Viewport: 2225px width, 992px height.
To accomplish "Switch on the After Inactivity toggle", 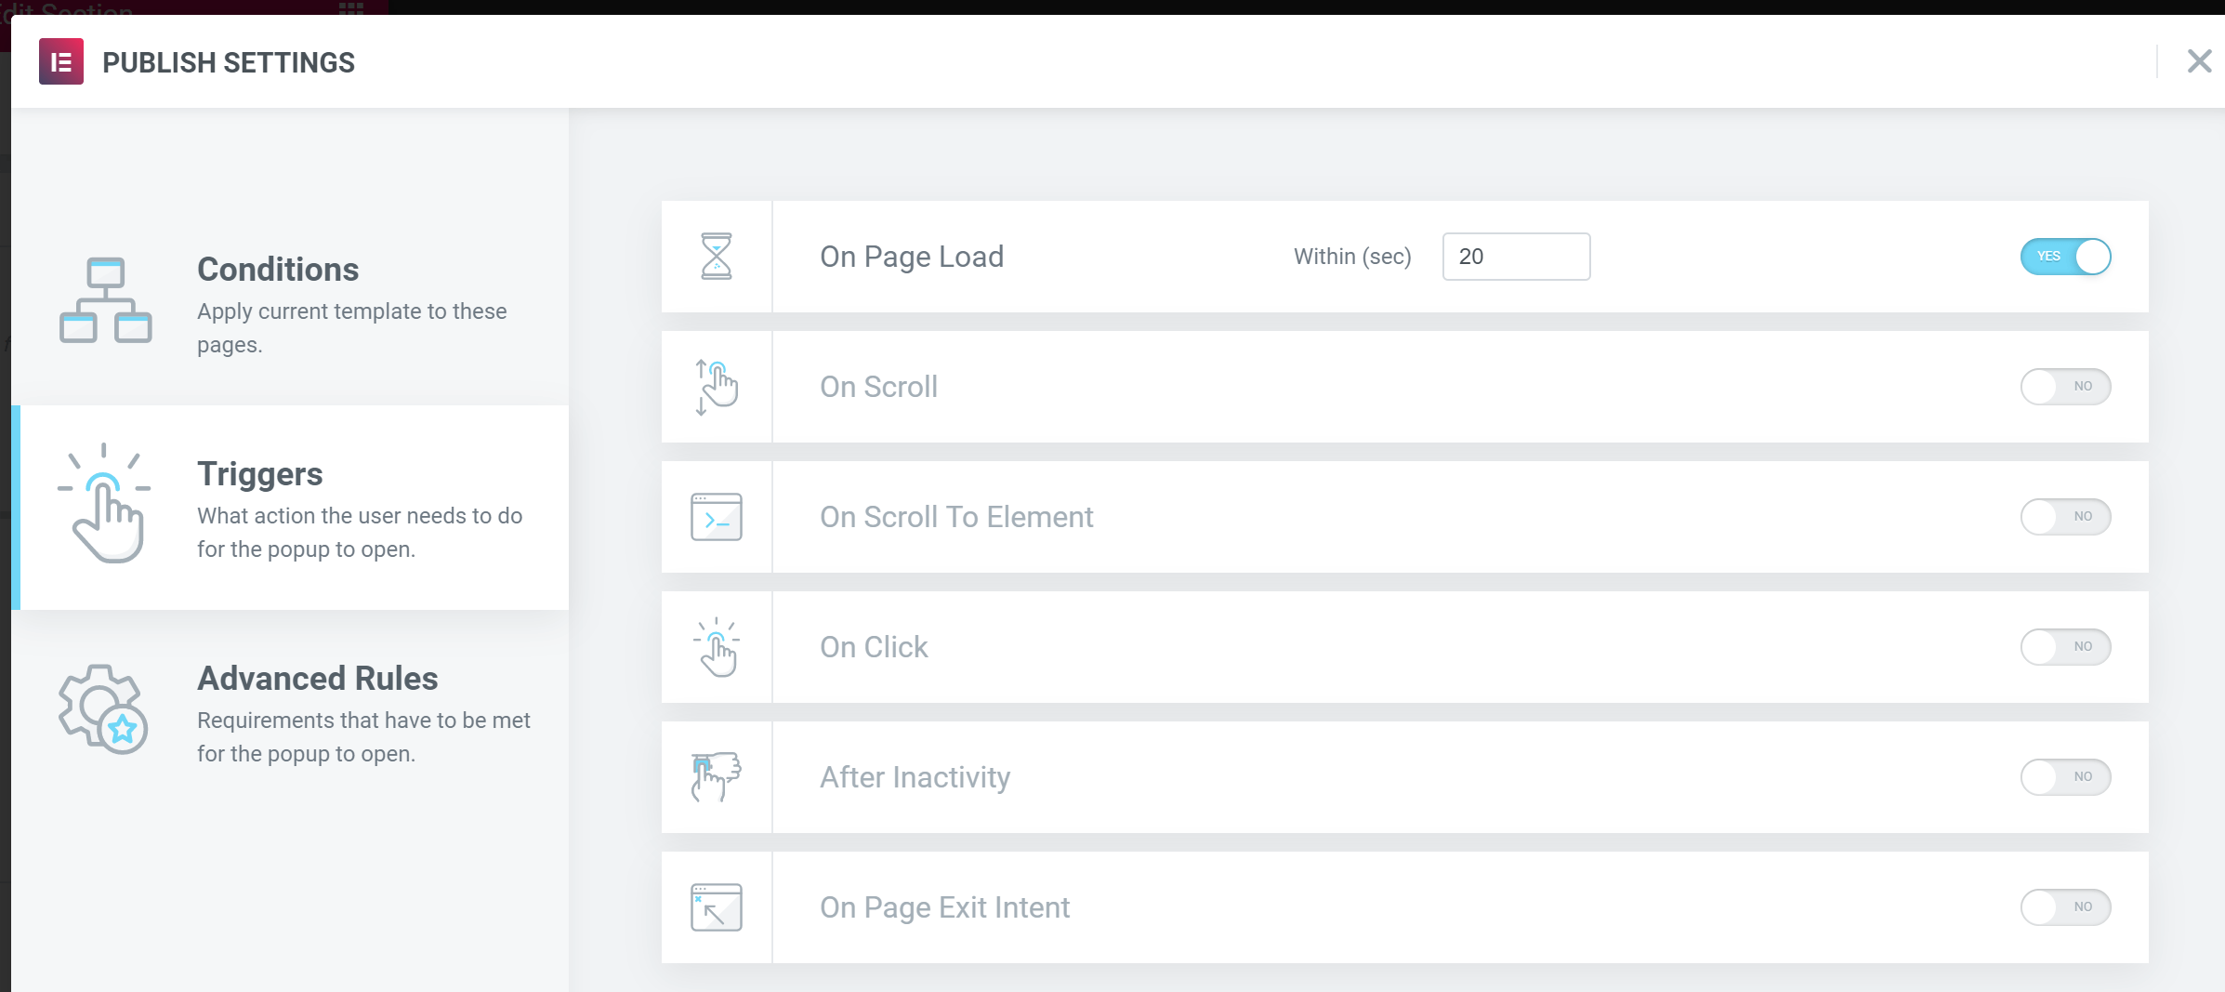I will click(2065, 777).
